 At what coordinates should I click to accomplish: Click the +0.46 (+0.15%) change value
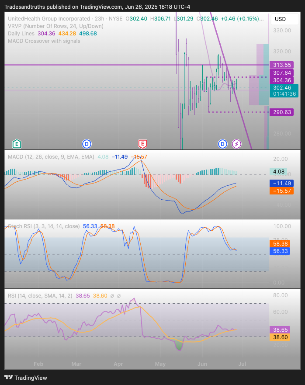pyautogui.click(x=240, y=19)
